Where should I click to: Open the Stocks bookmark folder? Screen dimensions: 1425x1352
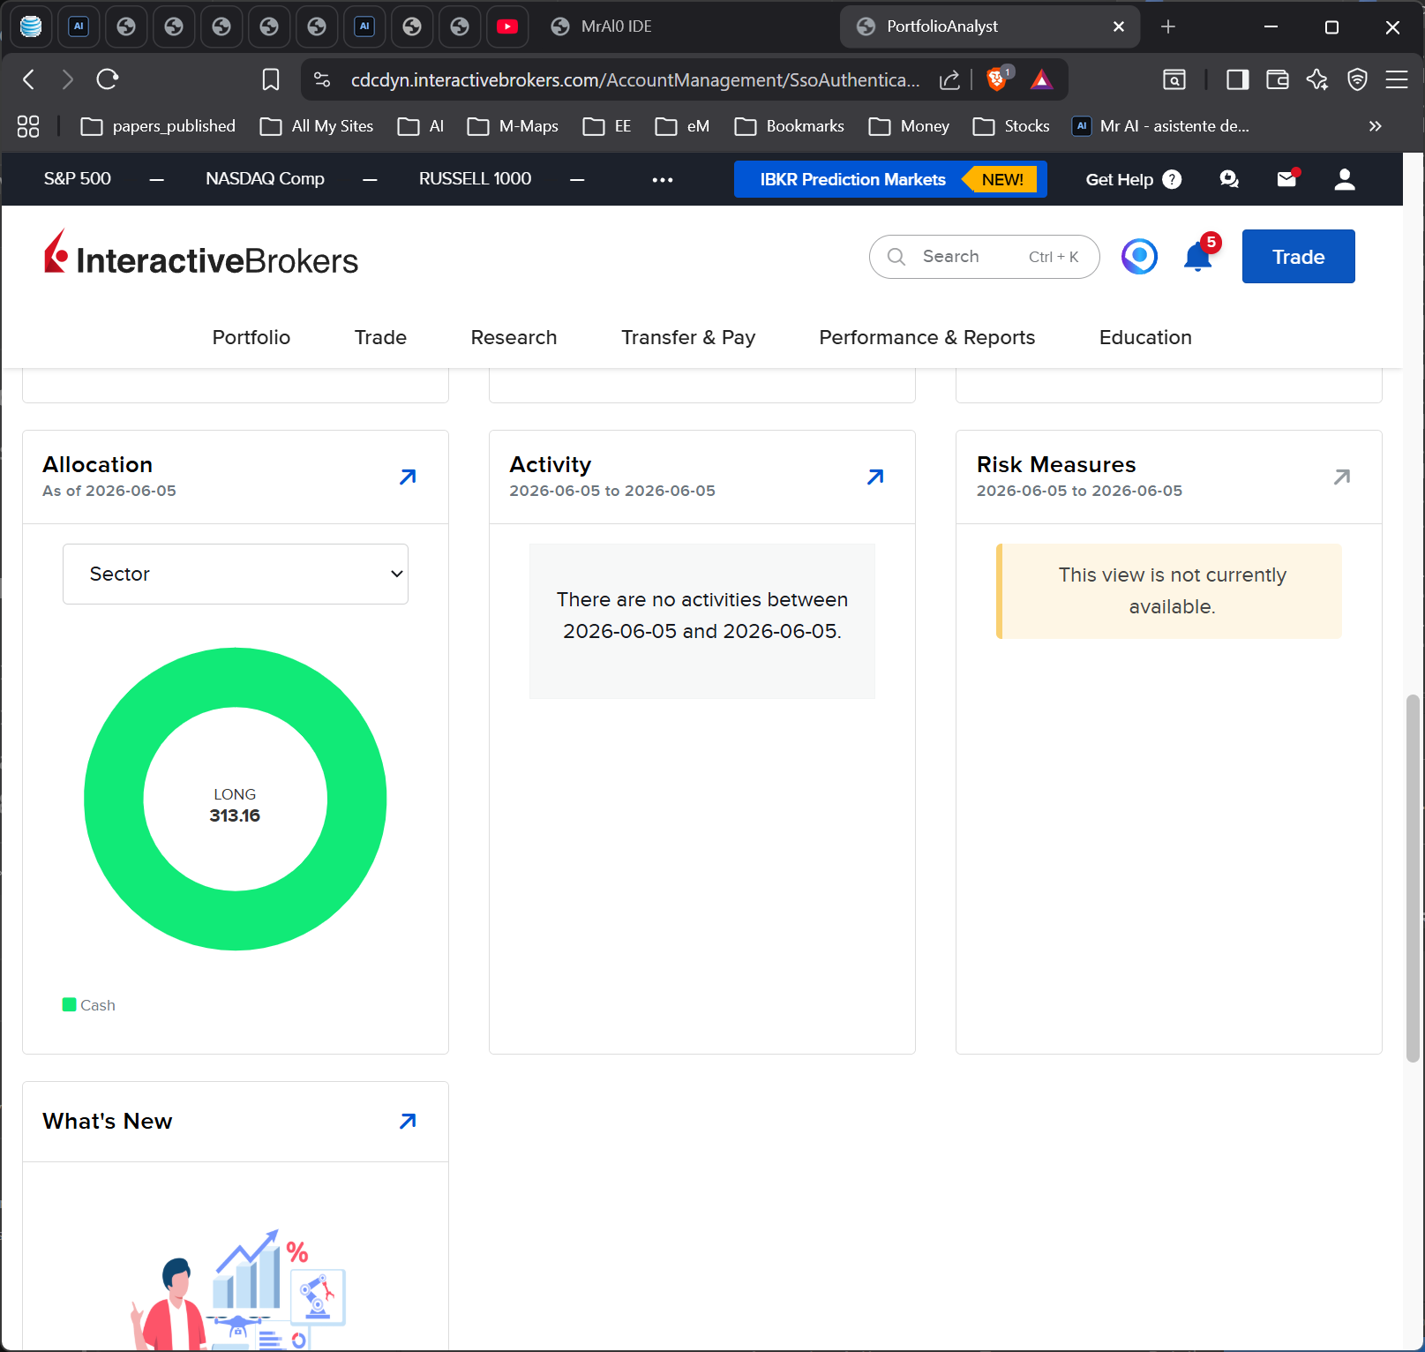(x=1011, y=126)
